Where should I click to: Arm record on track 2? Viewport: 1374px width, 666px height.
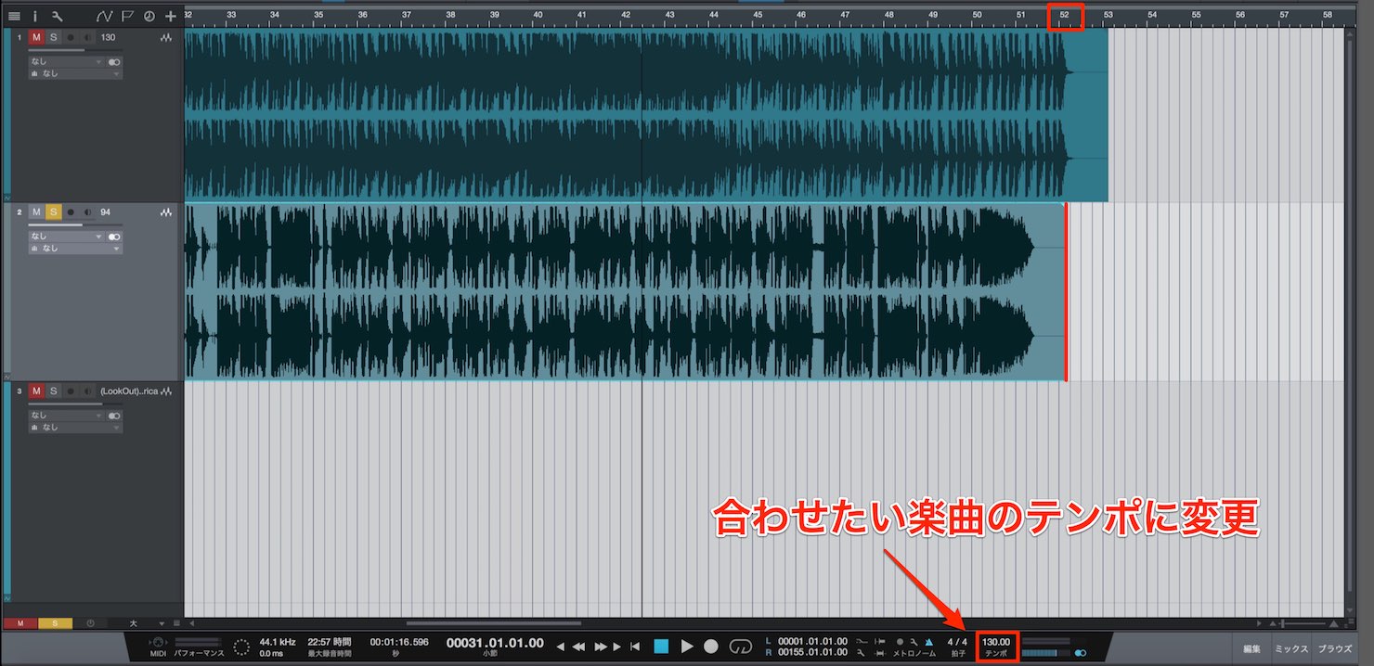coord(71,212)
